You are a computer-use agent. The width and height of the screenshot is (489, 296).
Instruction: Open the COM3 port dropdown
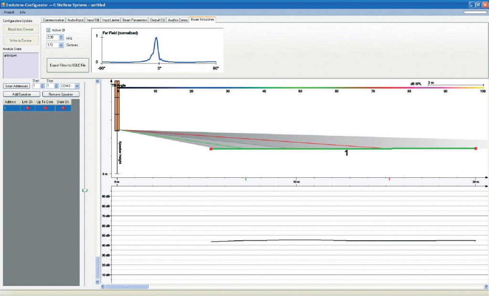(78, 86)
